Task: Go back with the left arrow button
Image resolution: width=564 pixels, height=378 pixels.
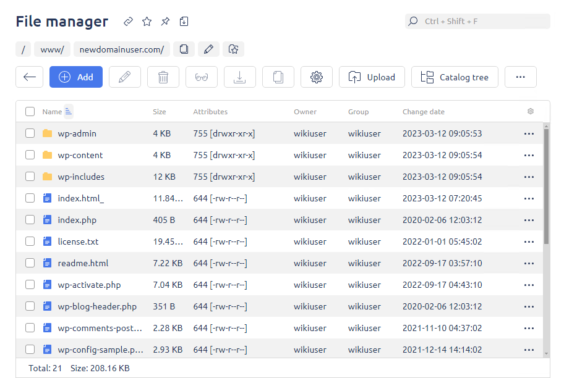Action: point(30,77)
